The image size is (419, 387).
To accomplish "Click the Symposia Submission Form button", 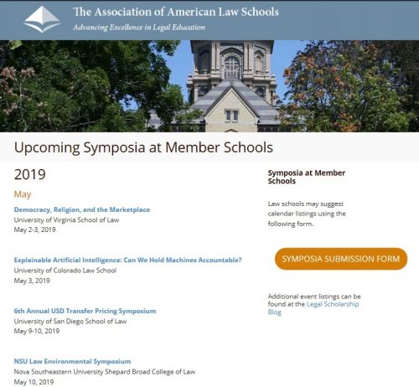I will click(x=341, y=259).
